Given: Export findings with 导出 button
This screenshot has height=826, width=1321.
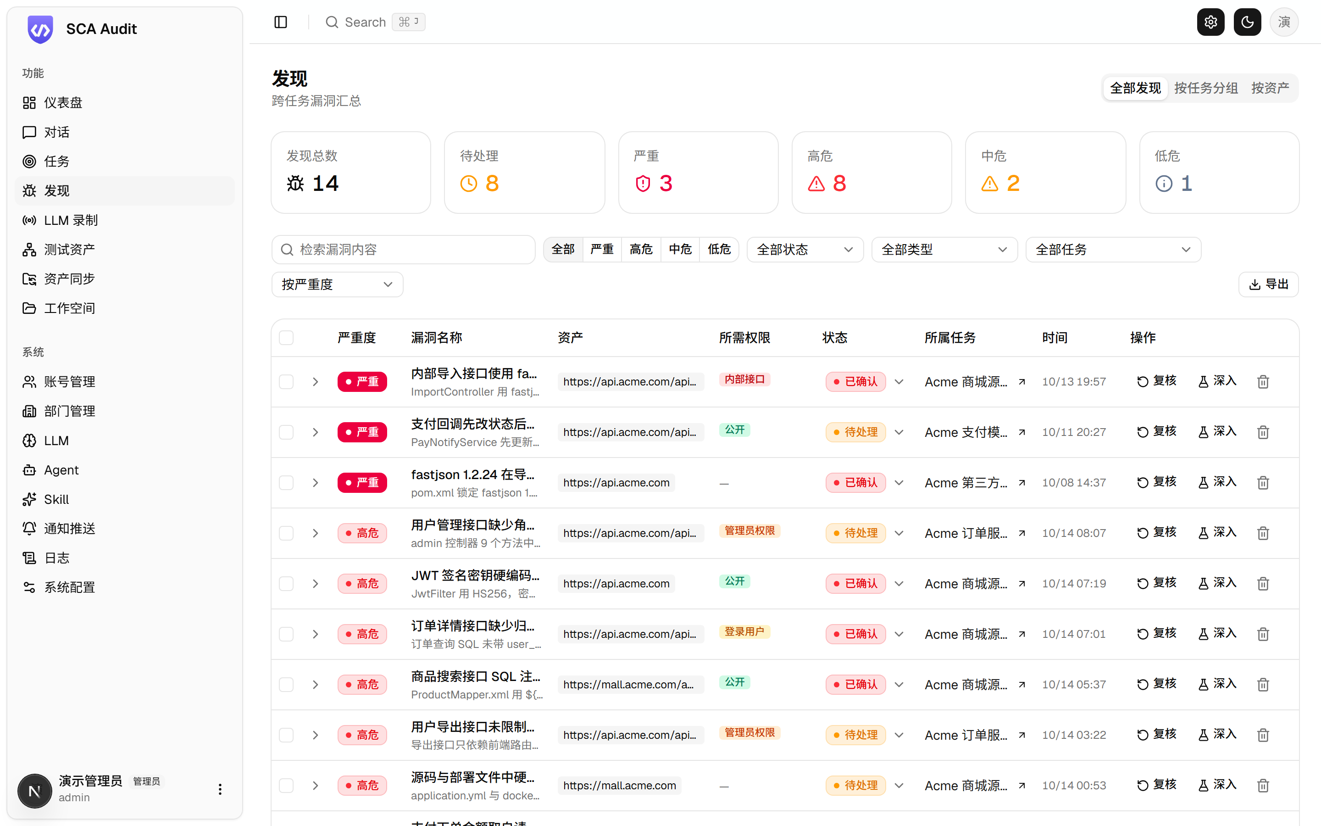Looking at the screenshot, I should point(1268,285).
